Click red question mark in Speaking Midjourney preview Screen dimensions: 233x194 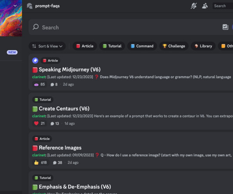coord(96,77)
